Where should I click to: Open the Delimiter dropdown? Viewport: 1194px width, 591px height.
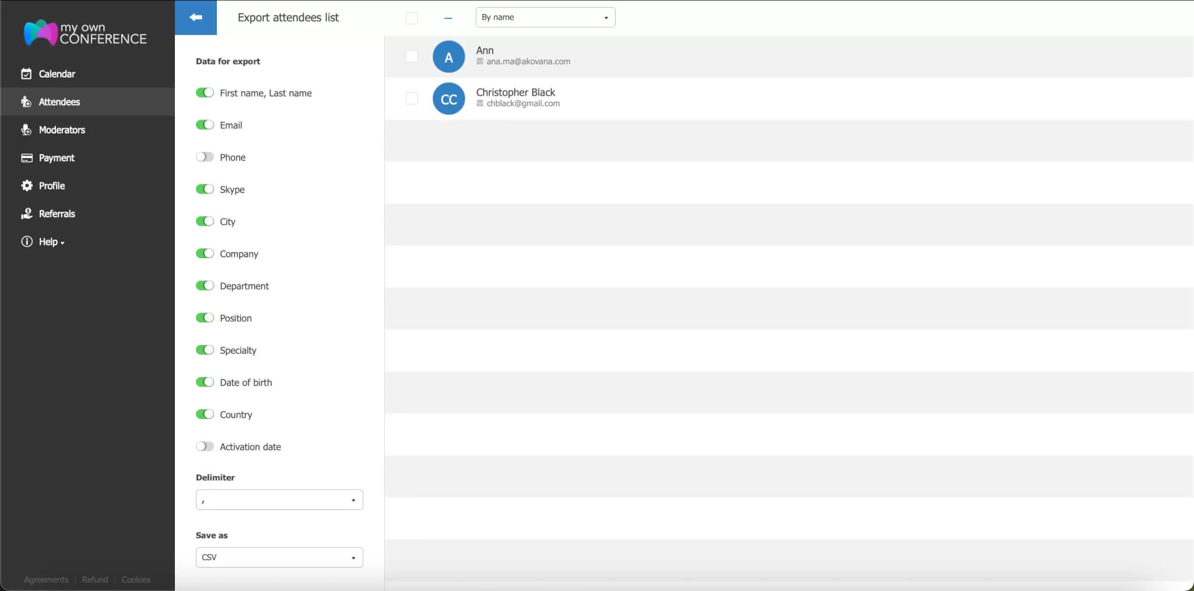click(x=279, y=500)
